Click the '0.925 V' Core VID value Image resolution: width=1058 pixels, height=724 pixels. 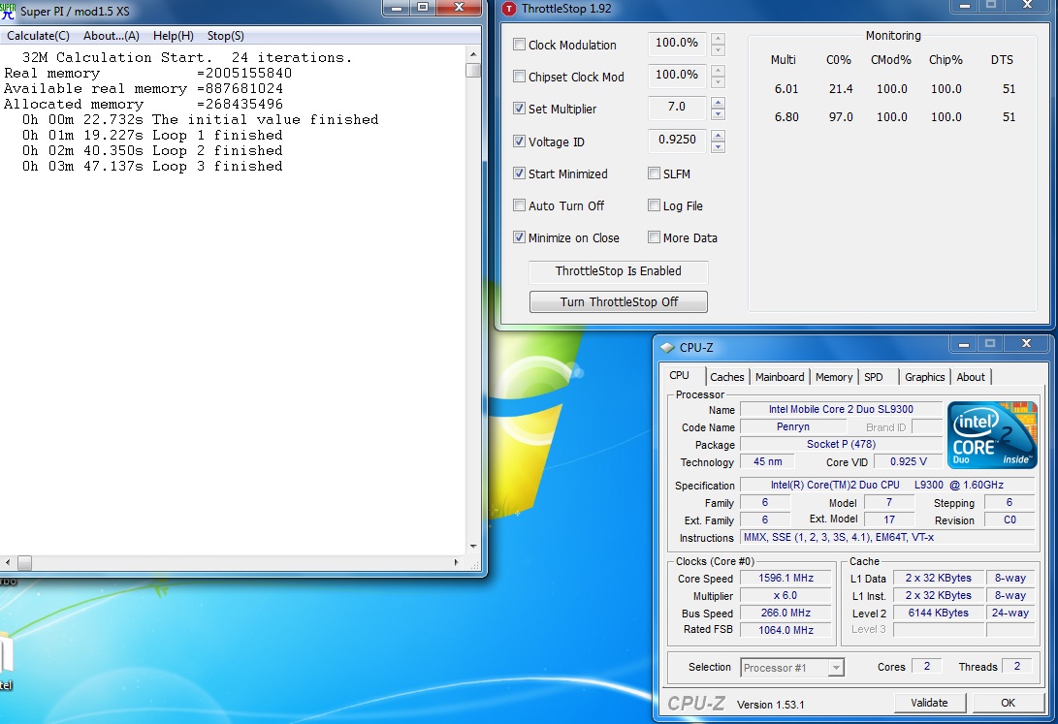pyautogui.click(x=909, y=461)
